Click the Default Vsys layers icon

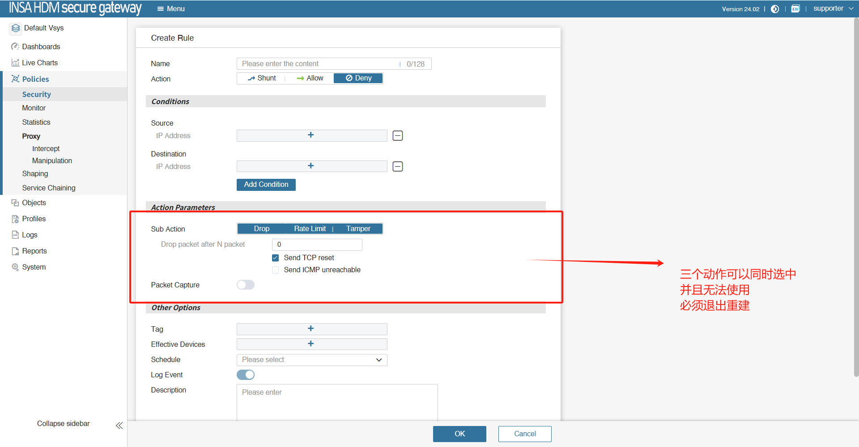16,28
